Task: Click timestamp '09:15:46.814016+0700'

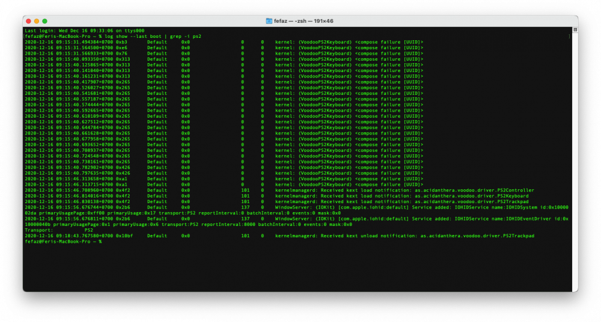Action: click(x=85, y=196)
